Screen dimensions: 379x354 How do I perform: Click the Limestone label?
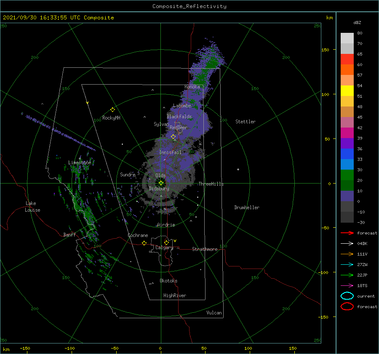[x=80, y=162]
